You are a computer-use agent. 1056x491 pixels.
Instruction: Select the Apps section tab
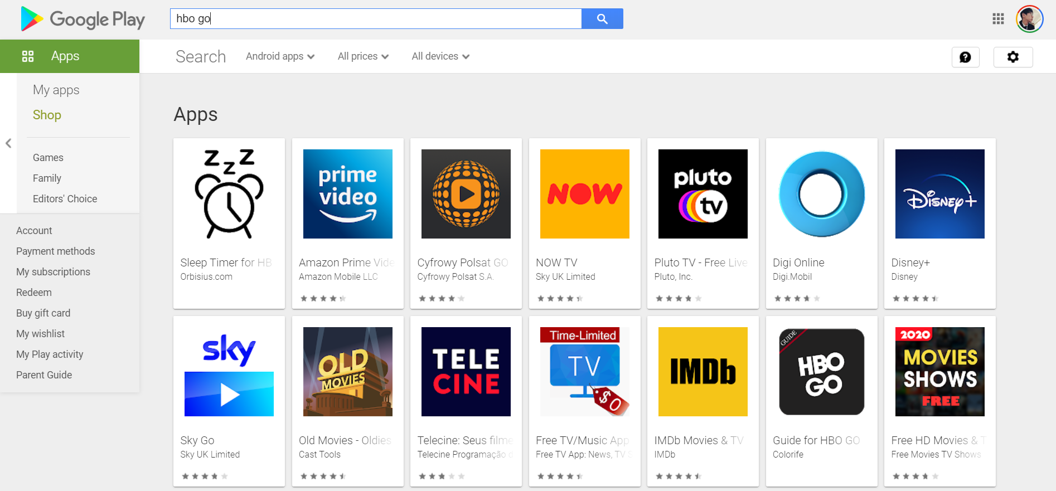coord(70,56)
